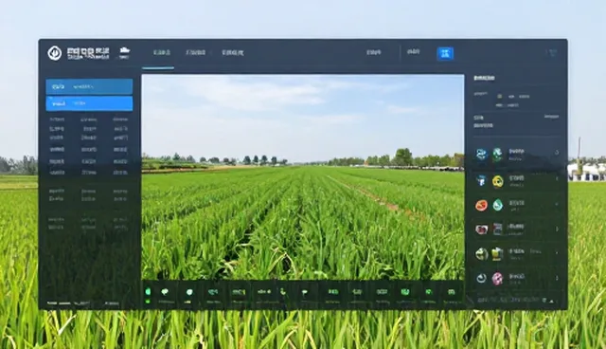Expand the yellow ring row's chevron

(557, 178)
